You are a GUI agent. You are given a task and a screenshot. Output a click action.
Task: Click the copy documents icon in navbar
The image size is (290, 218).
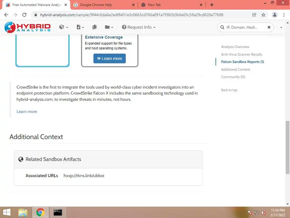(95, 27)
